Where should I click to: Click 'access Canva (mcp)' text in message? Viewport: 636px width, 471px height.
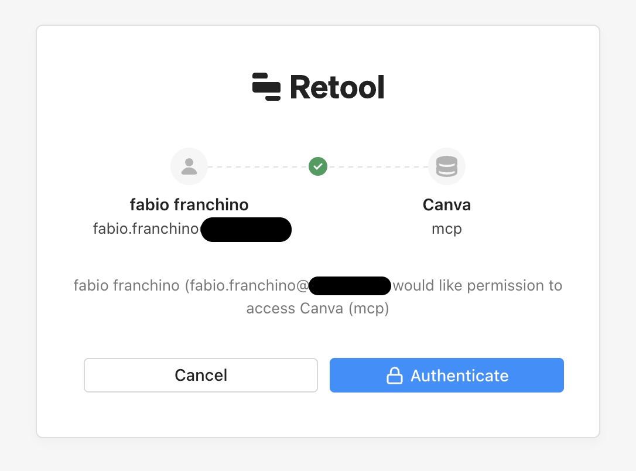[318, 308]
